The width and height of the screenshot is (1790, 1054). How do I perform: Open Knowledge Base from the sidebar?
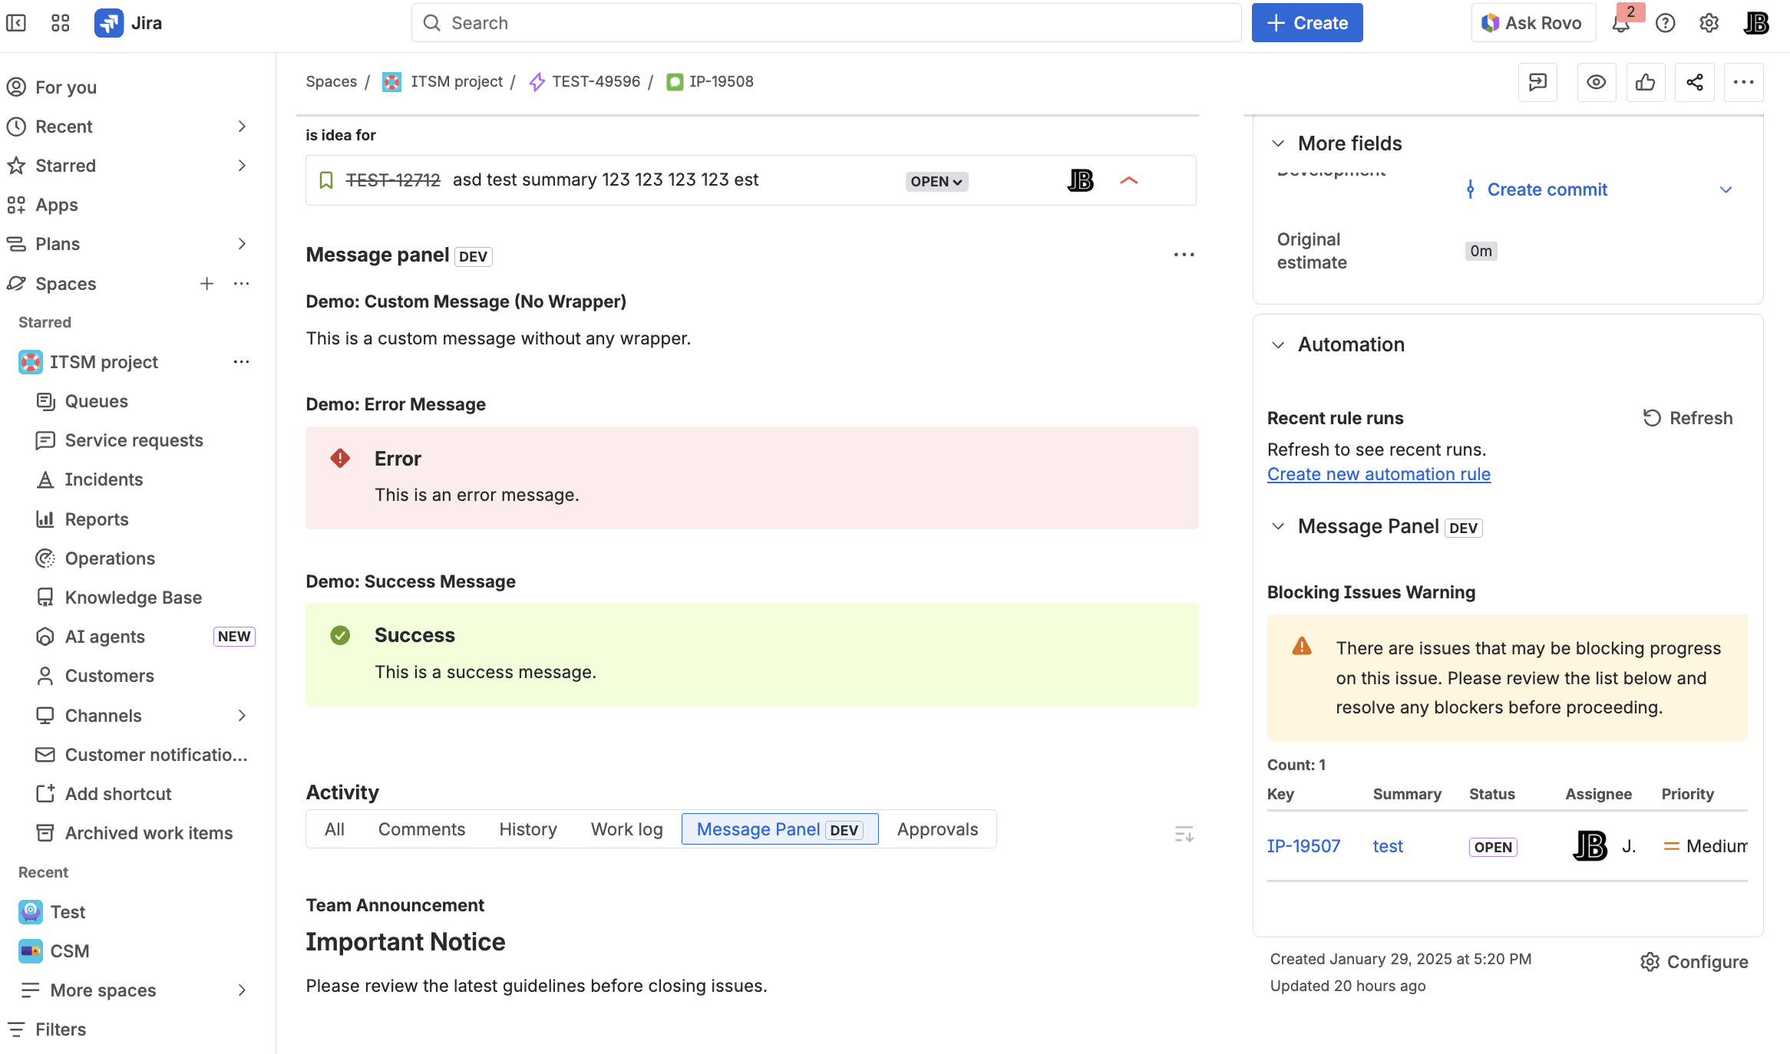(133, 598)
